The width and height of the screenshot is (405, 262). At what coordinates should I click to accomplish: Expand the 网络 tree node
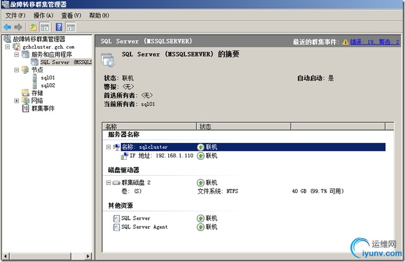tap(16, 101)
